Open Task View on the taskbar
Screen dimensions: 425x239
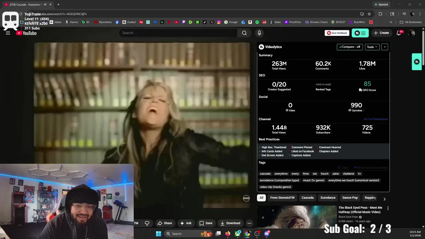pos(218,234)
